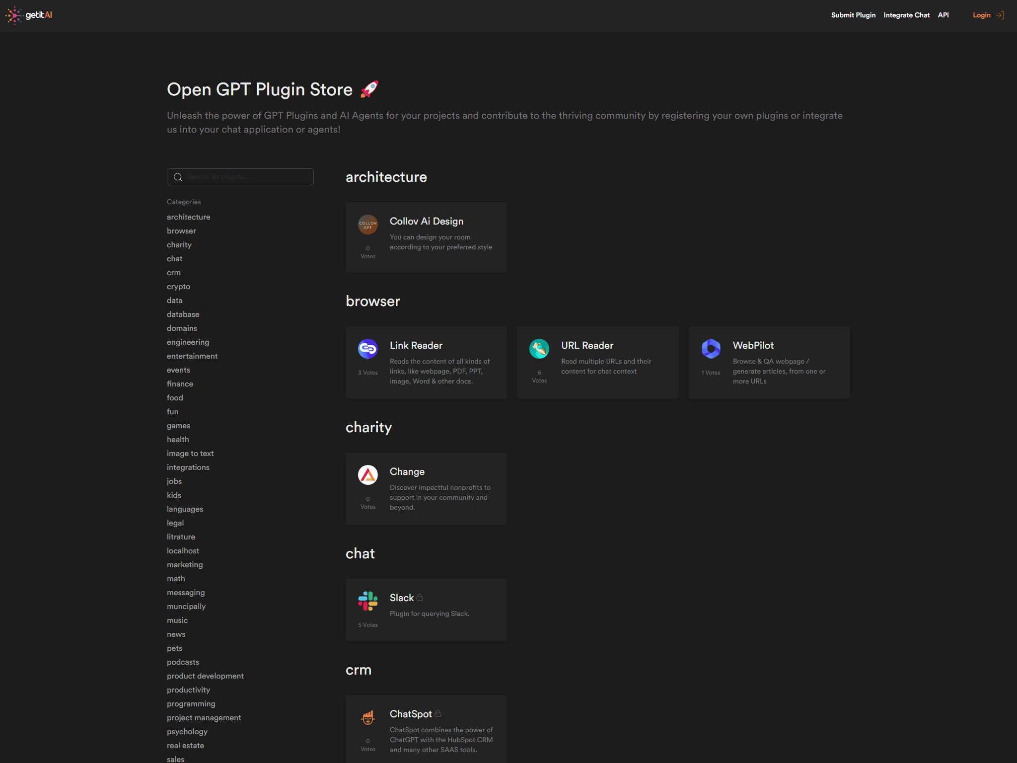Select the games category
Viewport: 1017px width, 763px height.
point(179,426)
